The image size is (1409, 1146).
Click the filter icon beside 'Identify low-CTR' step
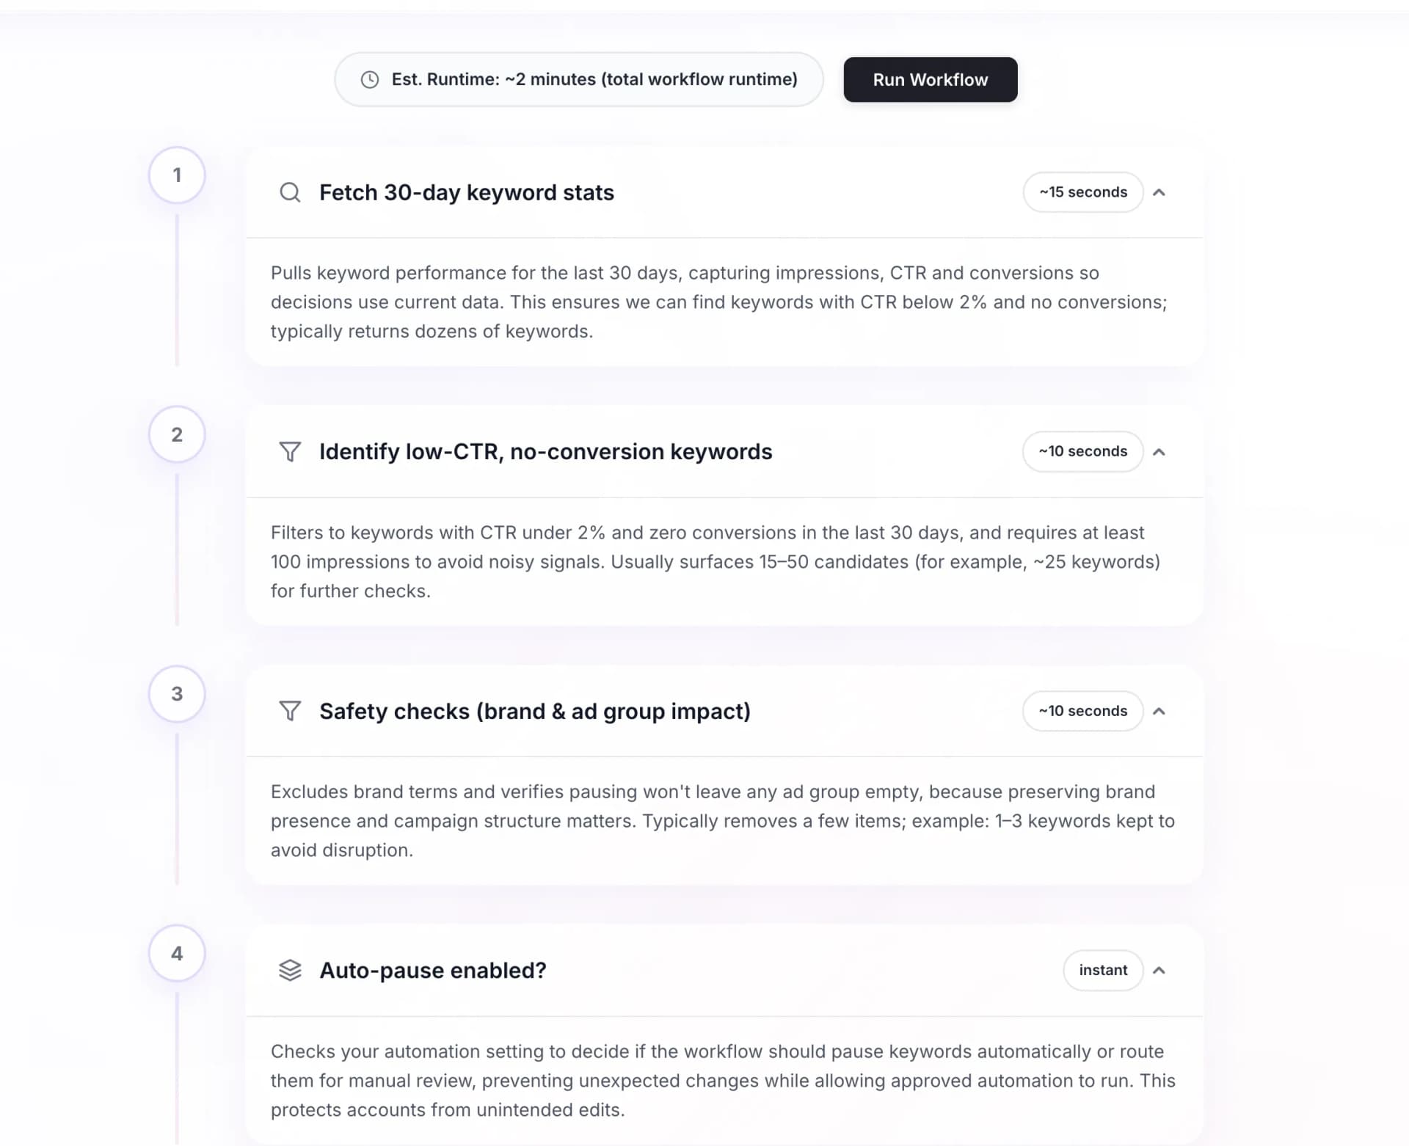click(291, 452)
